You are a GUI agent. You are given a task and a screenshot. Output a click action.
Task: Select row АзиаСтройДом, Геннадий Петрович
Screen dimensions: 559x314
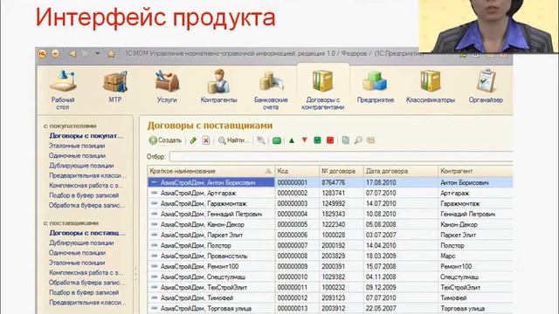pos(330,214)
